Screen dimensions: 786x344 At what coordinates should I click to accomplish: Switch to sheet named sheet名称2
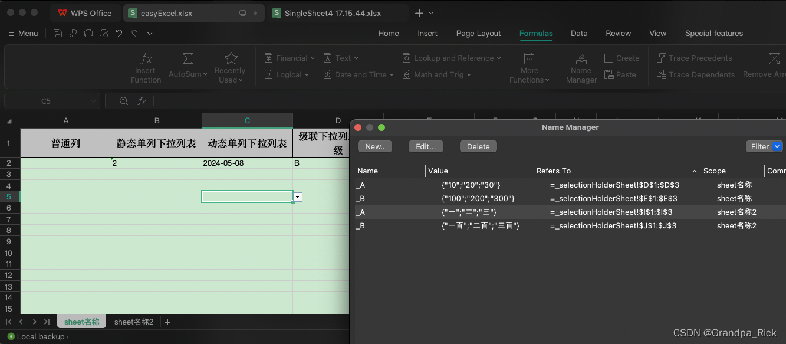click(x=133, y=322)
